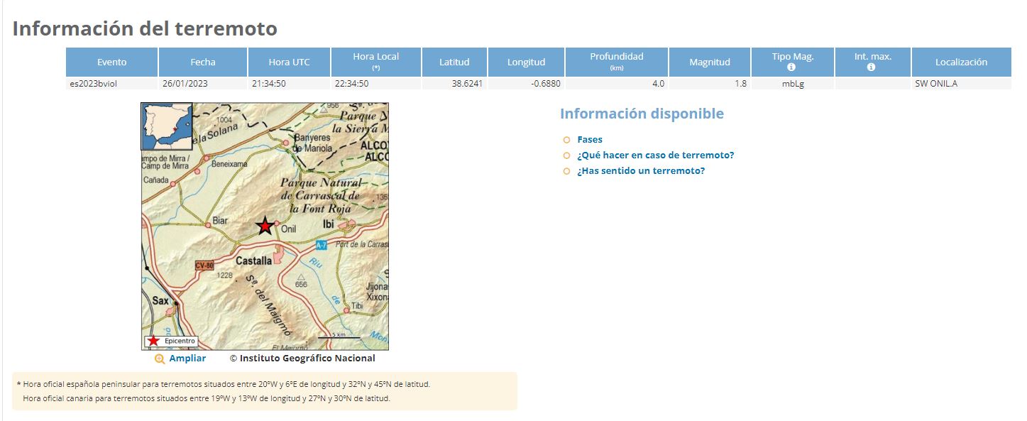Click the SW ONIL.A location cell

[937, 84]
